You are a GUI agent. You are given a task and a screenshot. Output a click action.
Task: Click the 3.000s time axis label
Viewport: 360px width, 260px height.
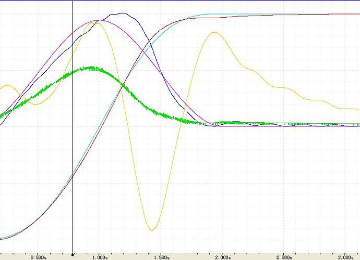(x=345, y=258)
